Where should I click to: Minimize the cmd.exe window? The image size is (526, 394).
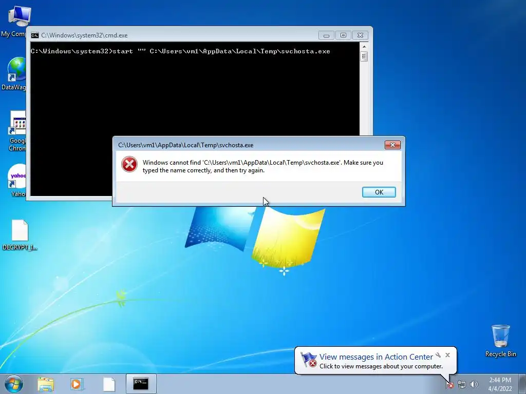[x=326, y=35]
